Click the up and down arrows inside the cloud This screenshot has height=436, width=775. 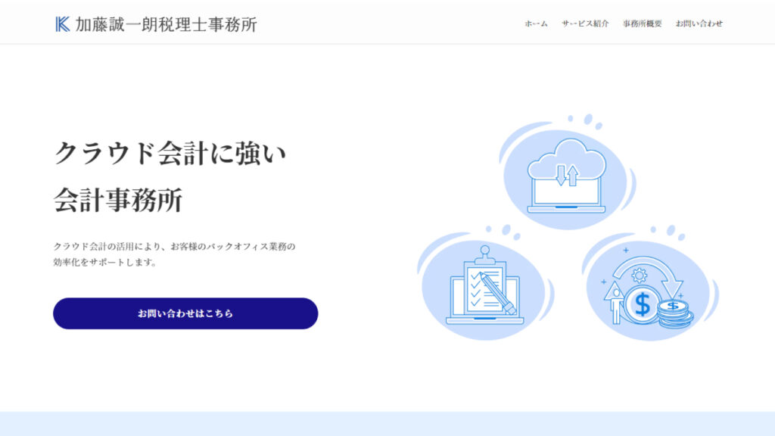567,175
